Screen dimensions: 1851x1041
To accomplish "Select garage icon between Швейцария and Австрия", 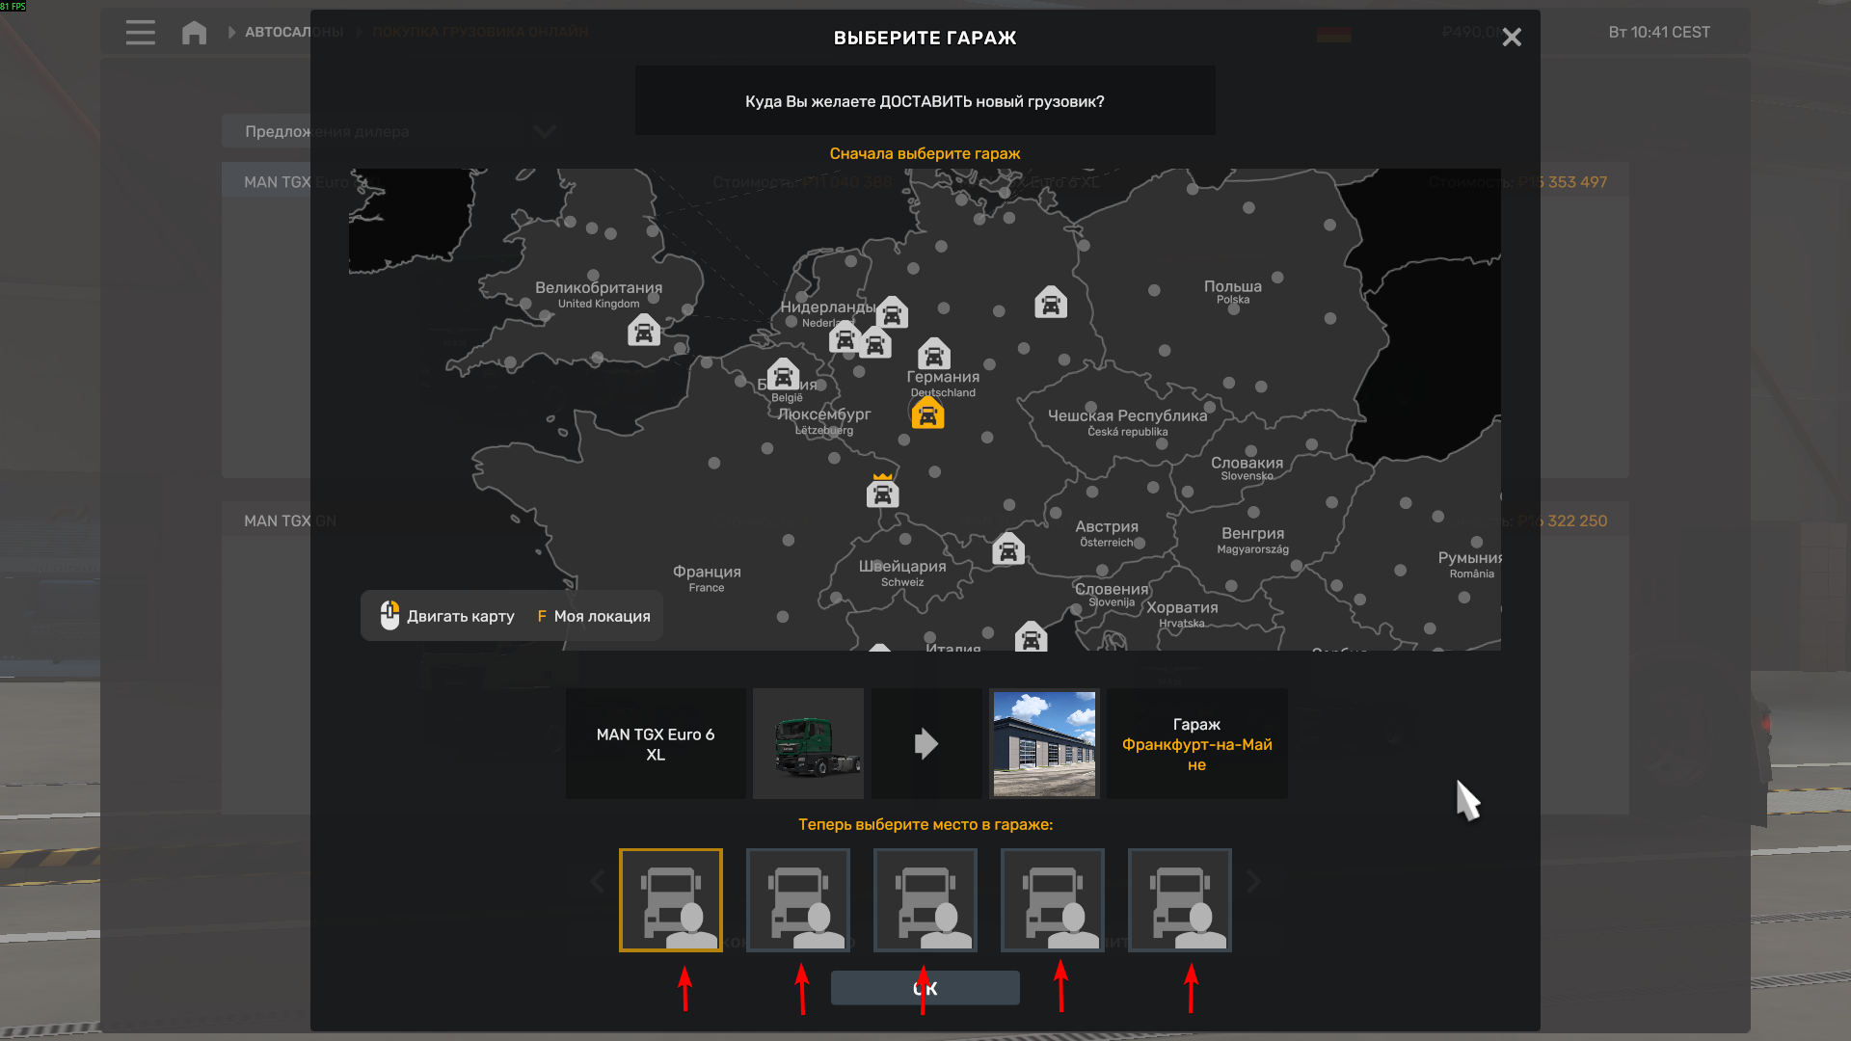I will click(1008, 549).
